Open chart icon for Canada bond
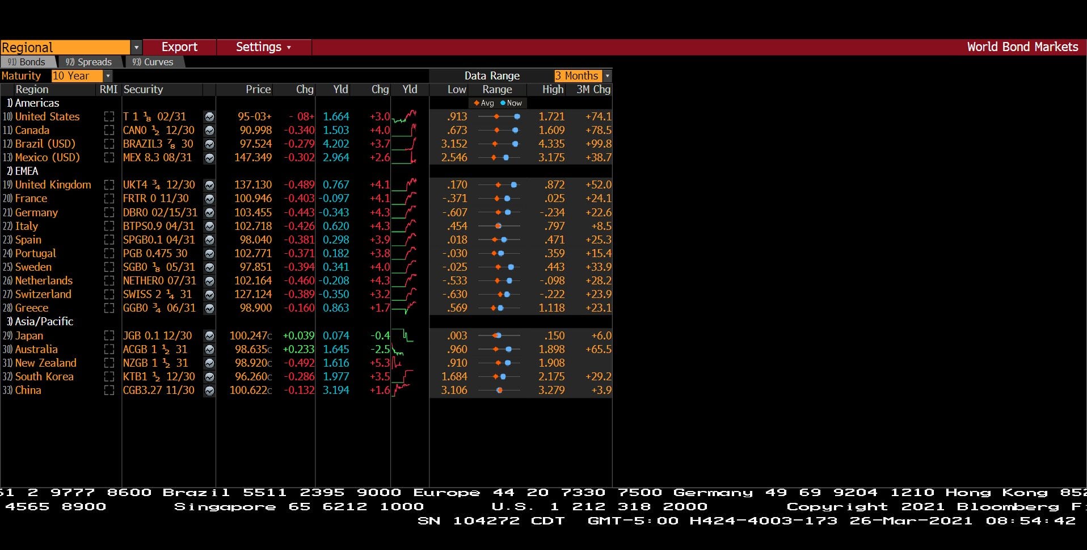The height and width of the screenshot is (550, 1087). point(209,130)
